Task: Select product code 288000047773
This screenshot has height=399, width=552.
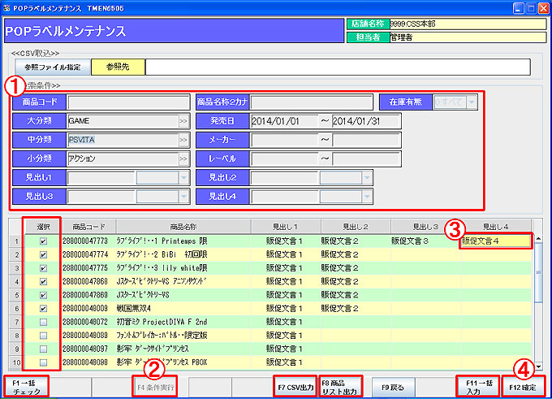Action: pos(85,241)
